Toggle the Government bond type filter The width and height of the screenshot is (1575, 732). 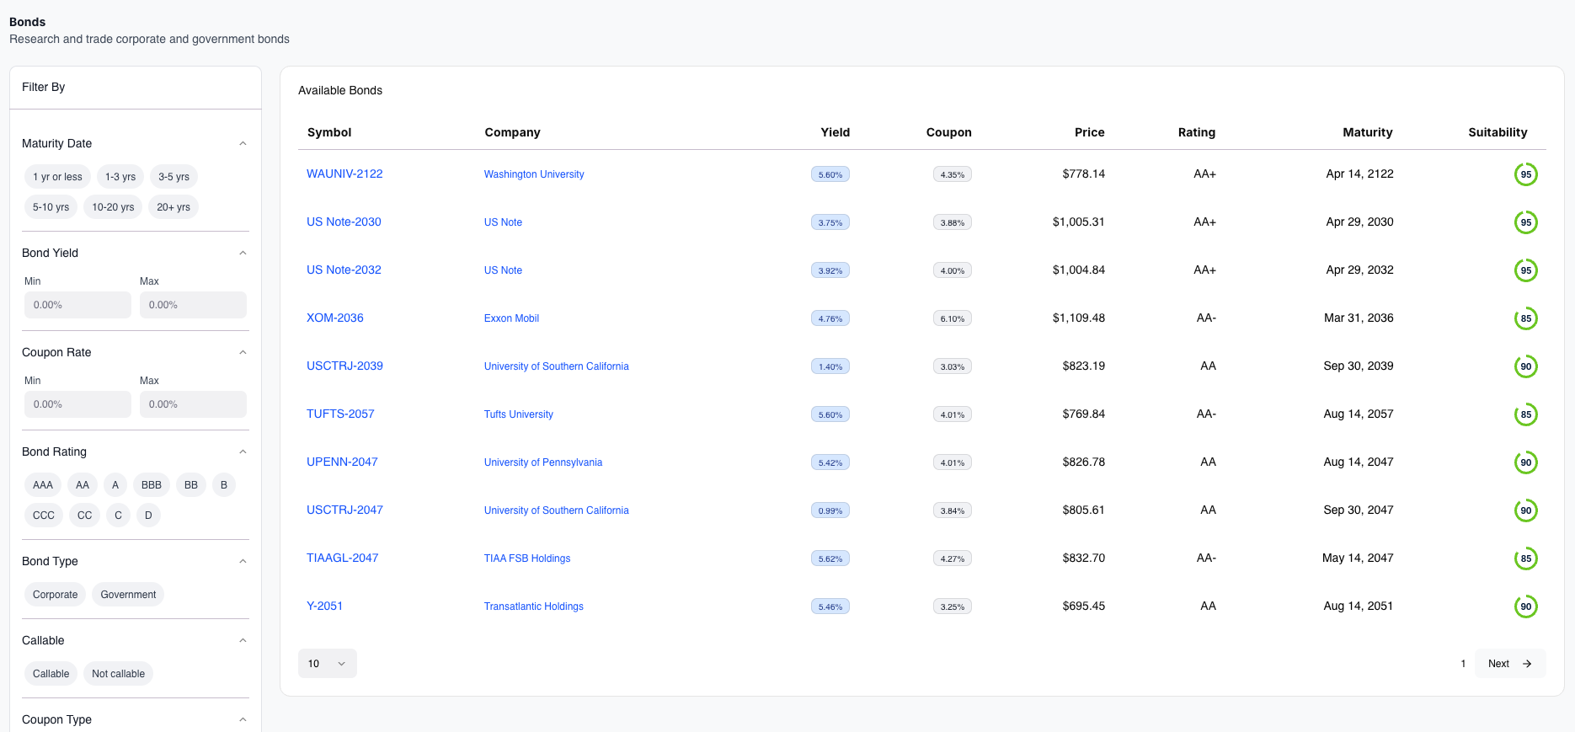click(x=128, y=595)
